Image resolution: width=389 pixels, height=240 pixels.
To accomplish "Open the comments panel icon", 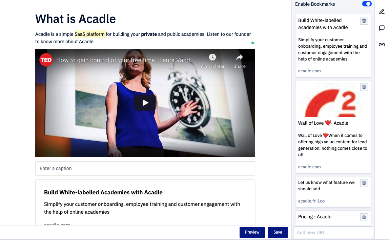I will click(x=382, y=28).
